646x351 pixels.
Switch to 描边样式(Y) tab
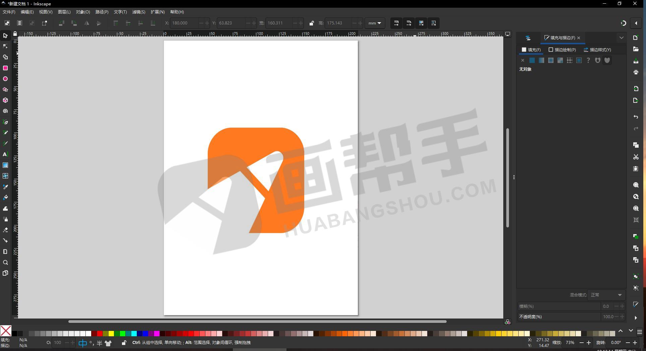coord(597,50)
